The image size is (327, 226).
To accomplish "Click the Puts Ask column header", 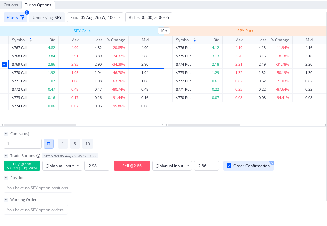I will (234, 40).
